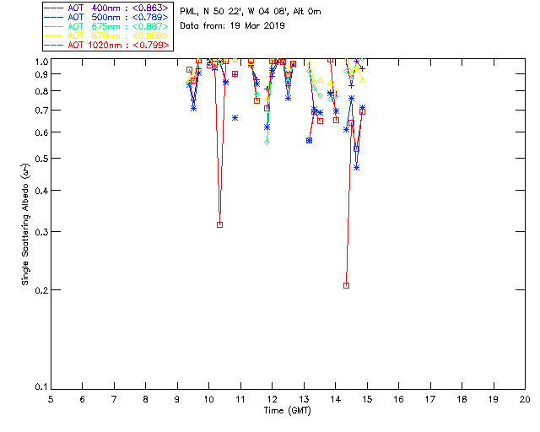Click the blue asterisk point near 0.47
540x432 pixels.
click(x=356, y=167)
